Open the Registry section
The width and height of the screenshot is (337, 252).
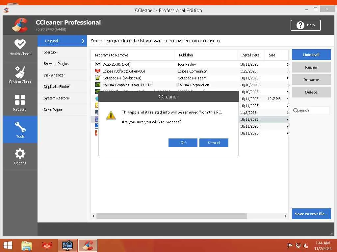click(x=20, y=102)
